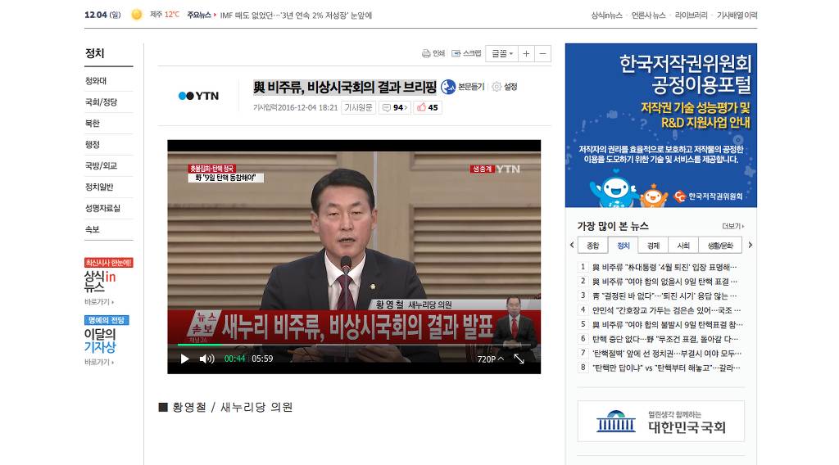Viewport: 839px width, 465px height.
Task: Click 바로가기 under 이달의 기자상
Action: pyautogui.click(x=99, y=363)
